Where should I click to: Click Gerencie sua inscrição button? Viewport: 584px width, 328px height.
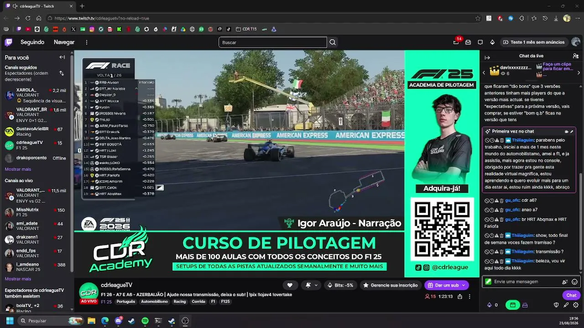390,285
